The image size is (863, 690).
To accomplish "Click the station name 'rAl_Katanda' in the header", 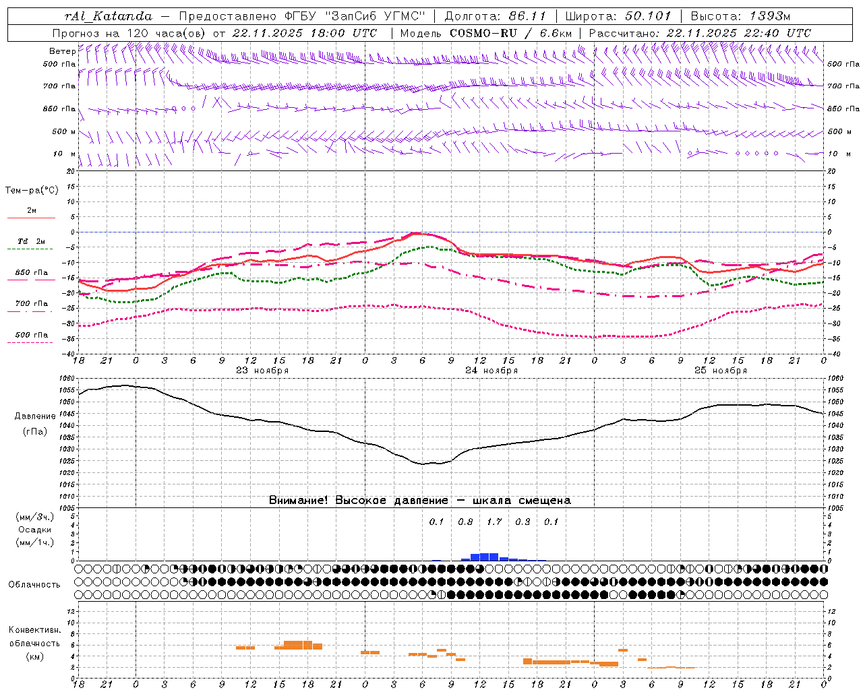I will tap(108, 16).
